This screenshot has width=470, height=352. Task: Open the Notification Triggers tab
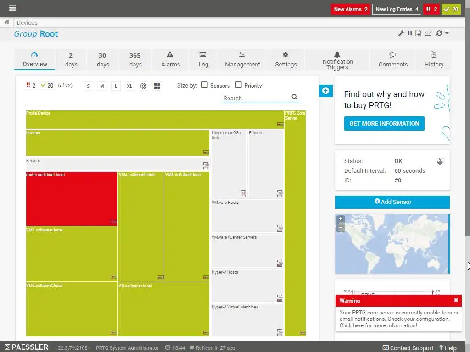coord(337,60)
